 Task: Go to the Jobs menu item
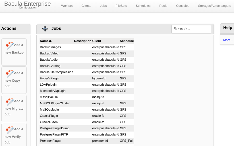coord(103,6)
